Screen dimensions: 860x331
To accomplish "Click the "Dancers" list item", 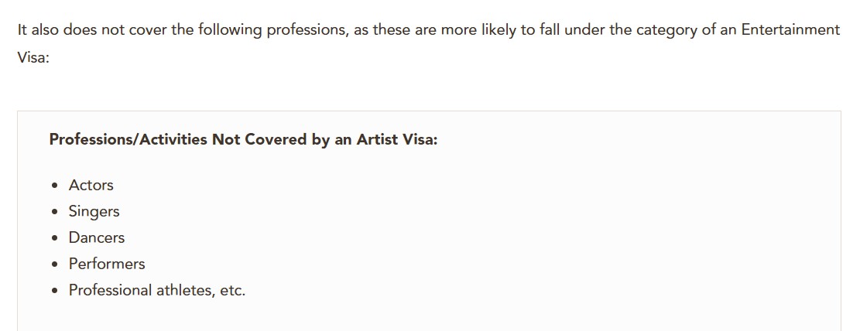I will 97,238.
